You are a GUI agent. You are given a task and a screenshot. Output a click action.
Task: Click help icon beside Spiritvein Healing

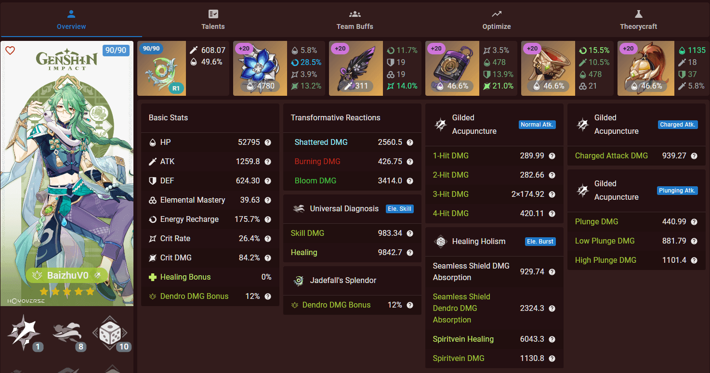click(552, 339)
